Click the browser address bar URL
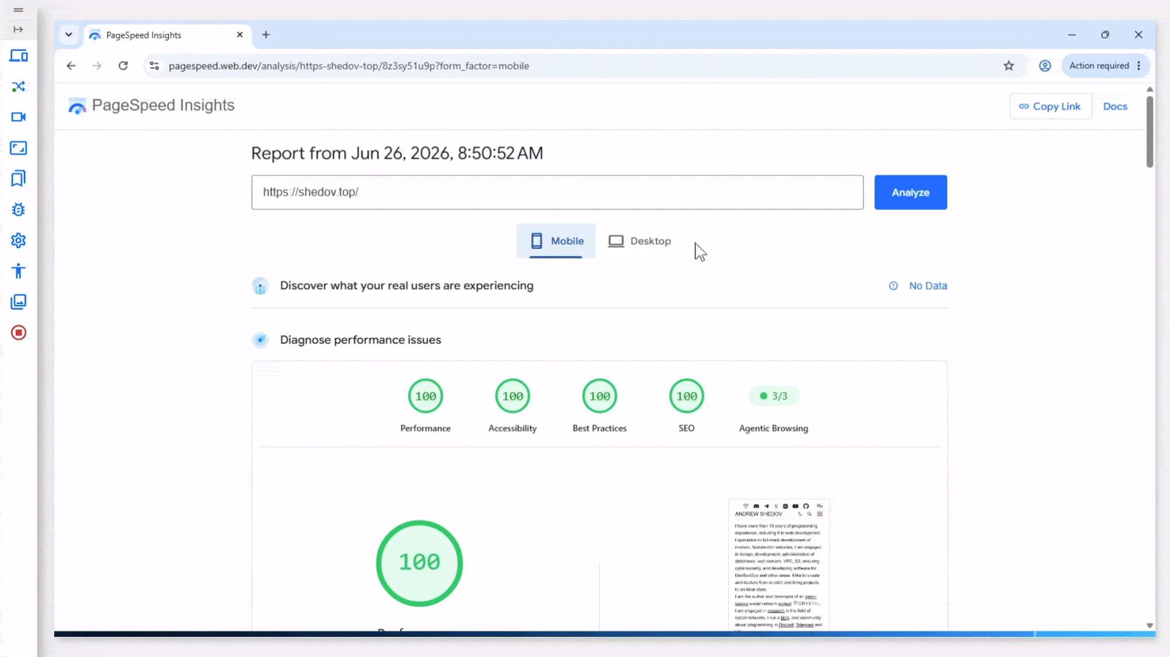1170x657 pixels. pos(349,66)
